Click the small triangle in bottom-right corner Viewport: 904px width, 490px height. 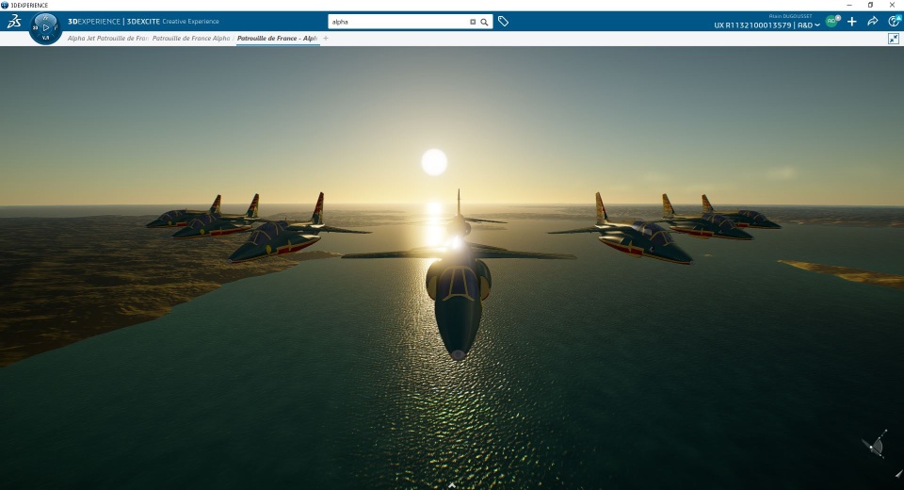898,474
